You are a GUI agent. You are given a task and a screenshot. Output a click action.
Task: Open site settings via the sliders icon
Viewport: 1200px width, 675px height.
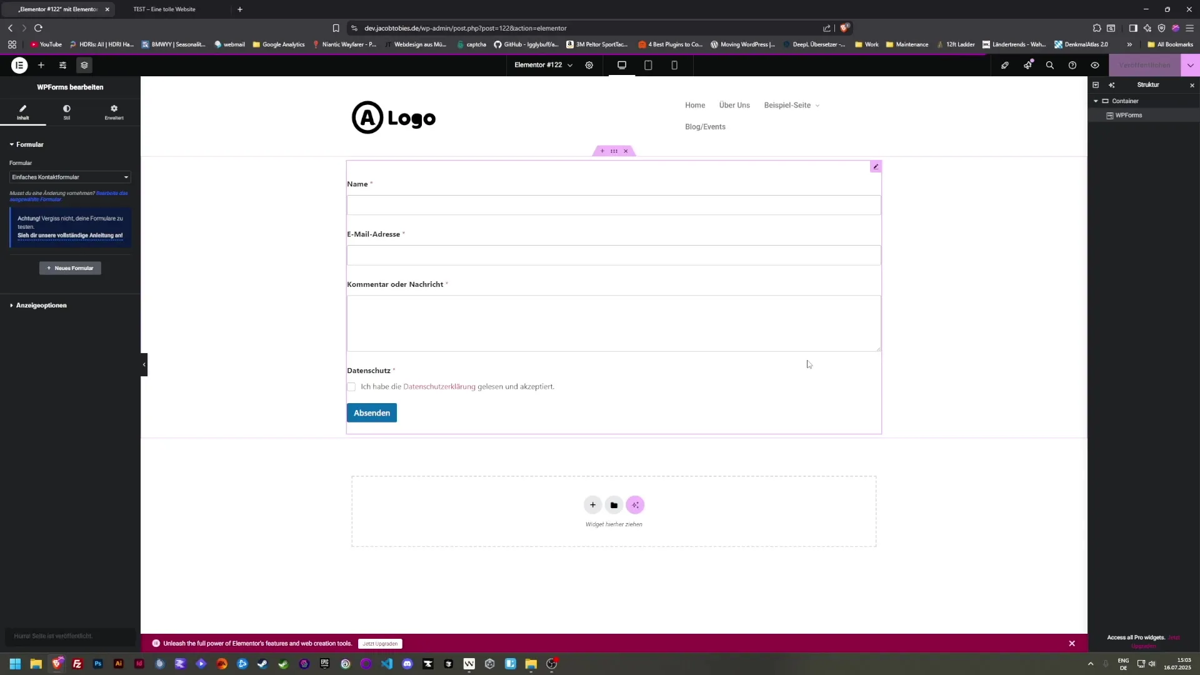[x=62, y=65]
